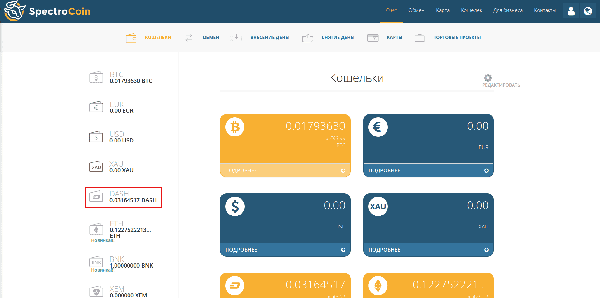
Task: Open the Обмен top menu item
Action: 416,10
